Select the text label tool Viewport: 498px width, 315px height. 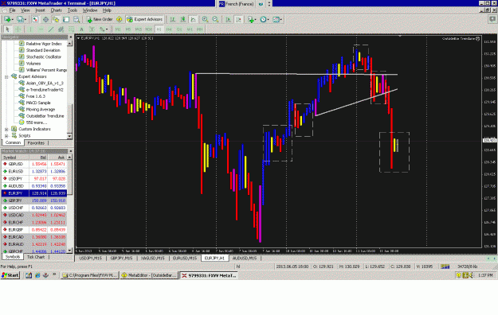click(92, 29)
